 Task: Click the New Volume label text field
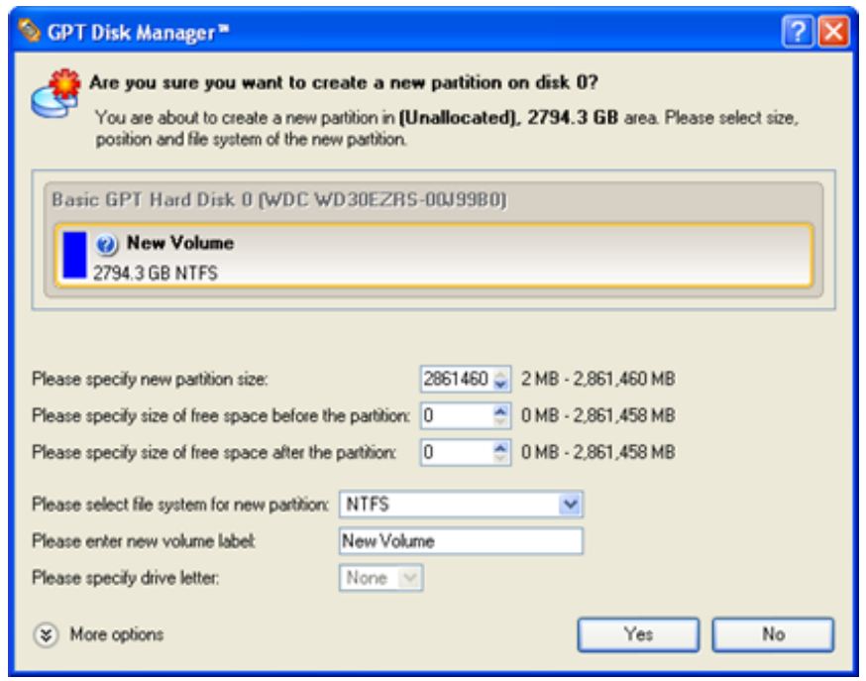coord(460,541)
